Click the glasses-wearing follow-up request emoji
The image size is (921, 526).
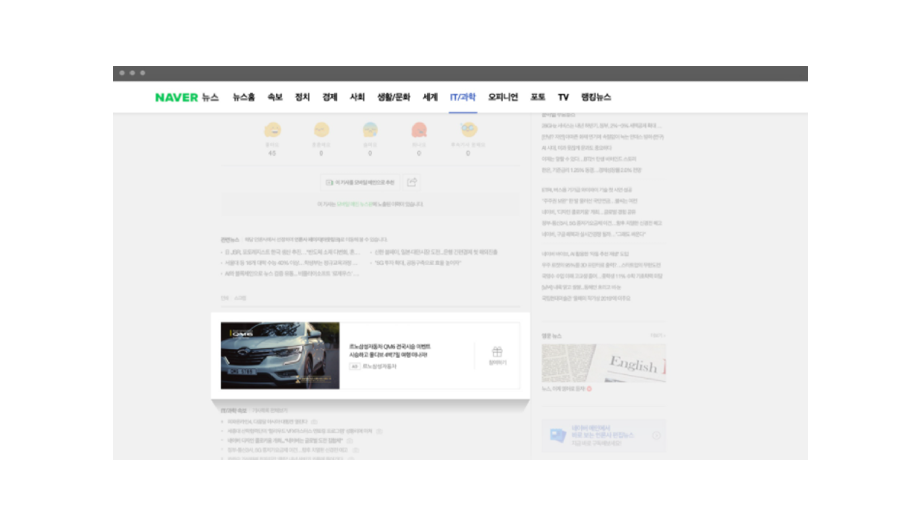click(469, 130)
